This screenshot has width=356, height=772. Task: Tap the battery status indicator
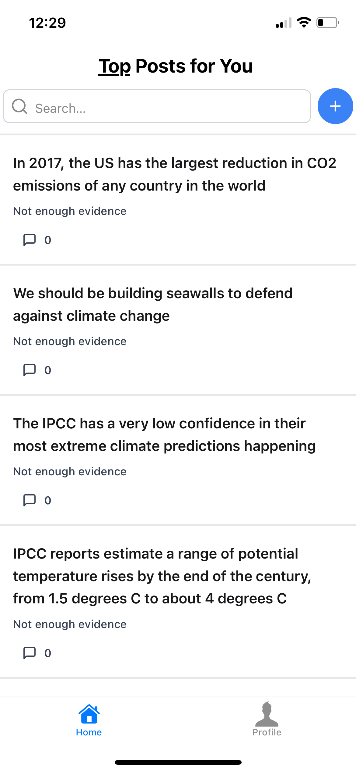327,23
